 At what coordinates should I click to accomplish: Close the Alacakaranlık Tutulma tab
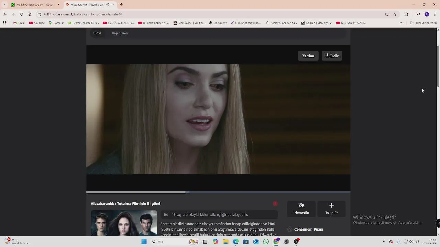click(x=113, y=5)
